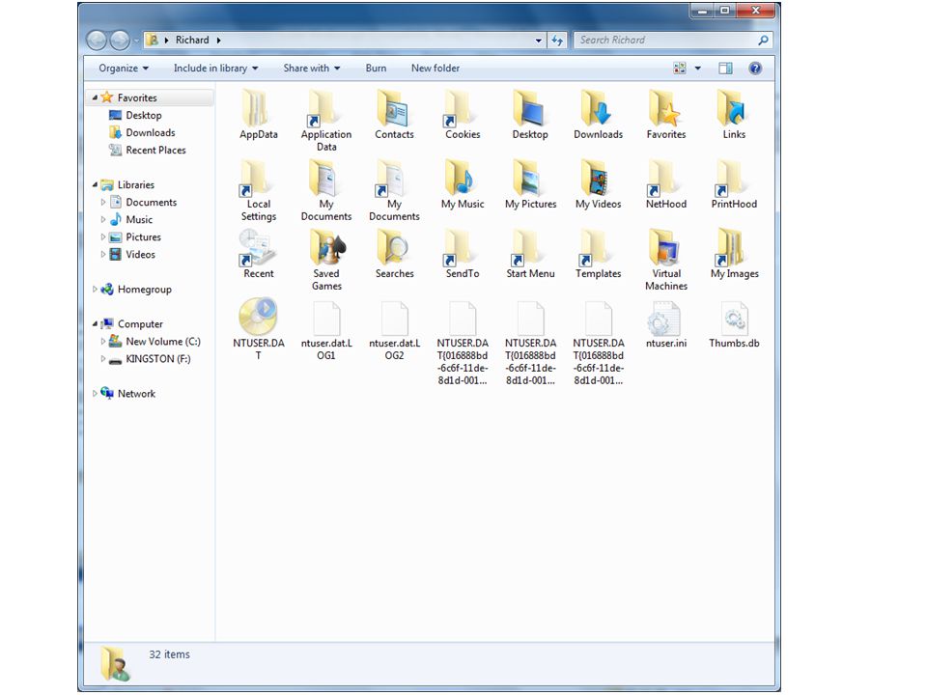Collapse the Computer tree section

(95, 324)
